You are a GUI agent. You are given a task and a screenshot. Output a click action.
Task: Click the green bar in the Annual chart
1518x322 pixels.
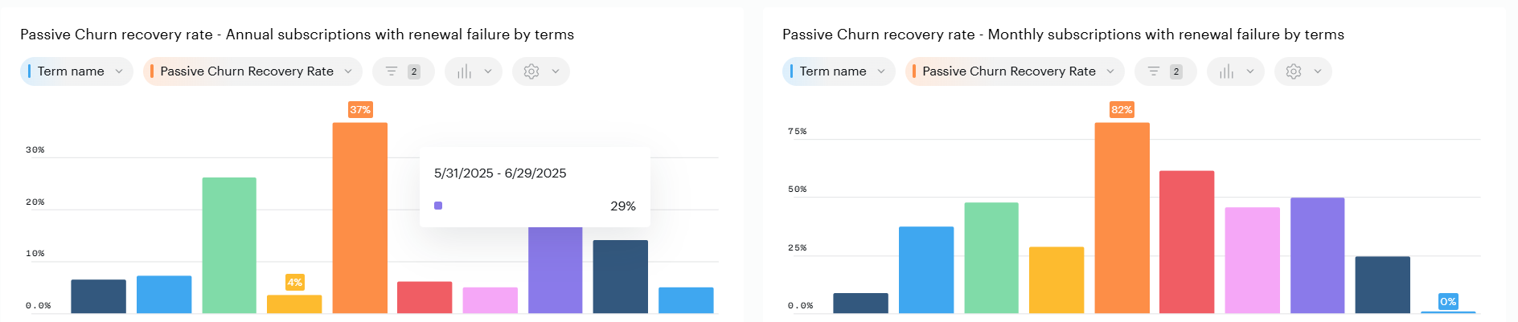[229, 245]
